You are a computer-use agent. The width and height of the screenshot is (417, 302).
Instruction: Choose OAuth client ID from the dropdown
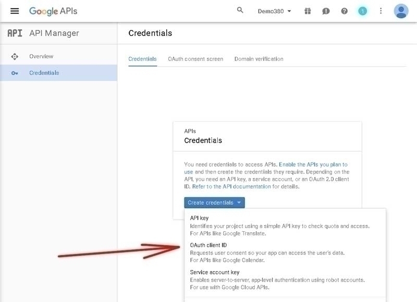[285, 253]
